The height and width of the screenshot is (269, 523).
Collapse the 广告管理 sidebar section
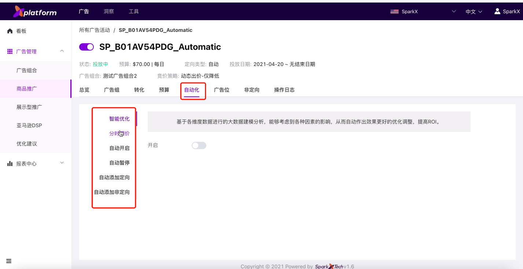coord(62,51)
